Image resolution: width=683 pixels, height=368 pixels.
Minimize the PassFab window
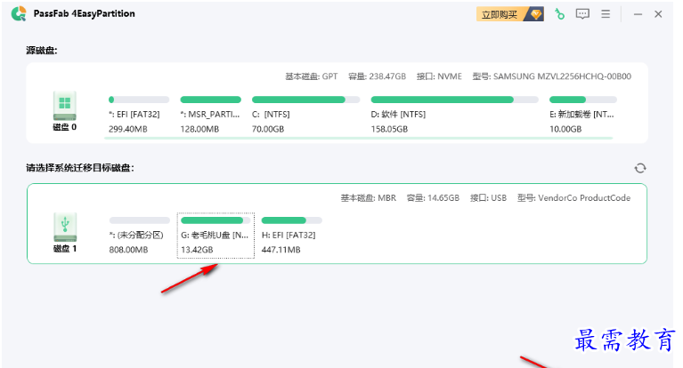pyautogui.click(x=638, y=14)
